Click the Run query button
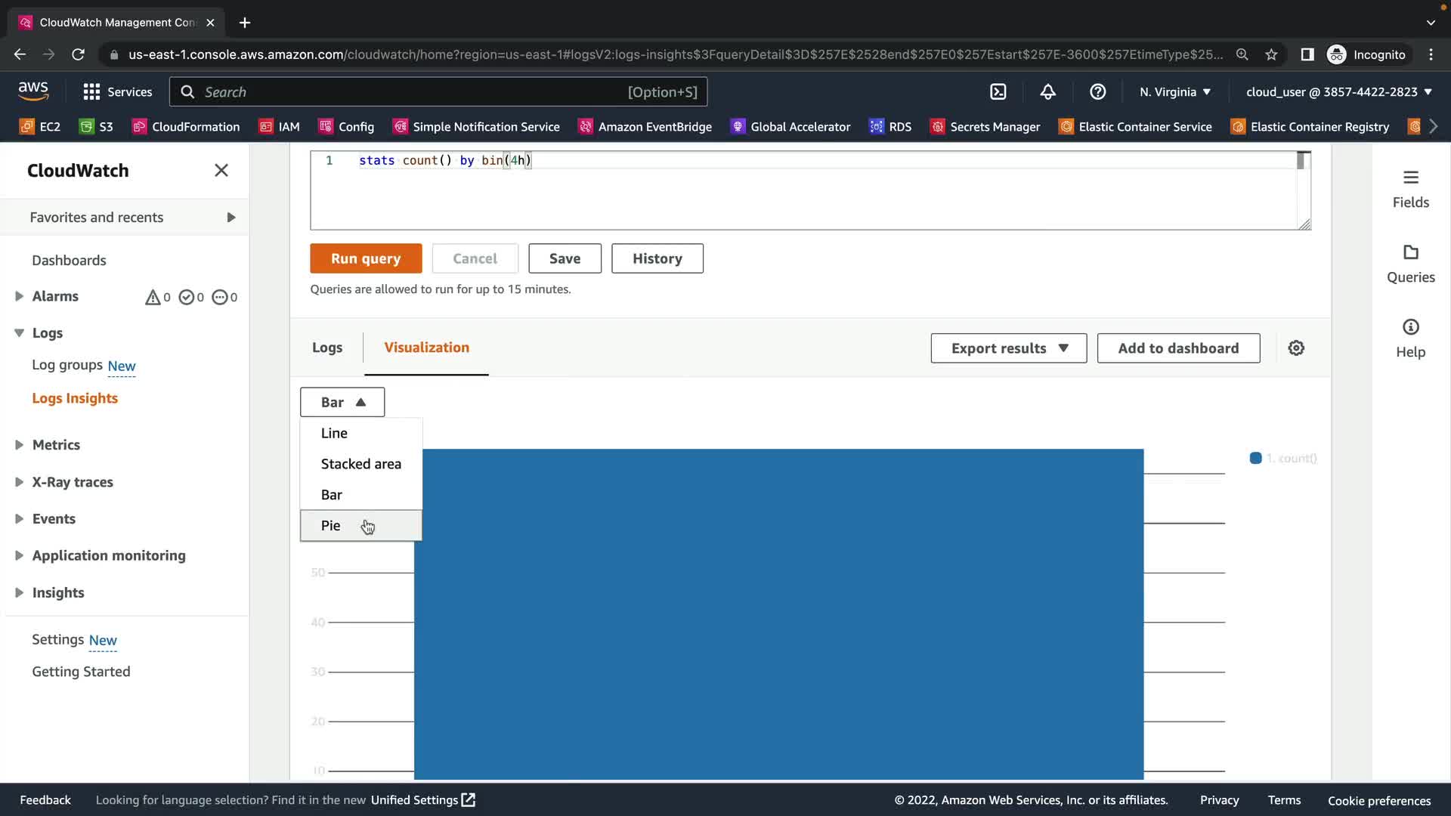This screenshot has width=1451, height=816. pyautogui.click(x=366, y=258)
